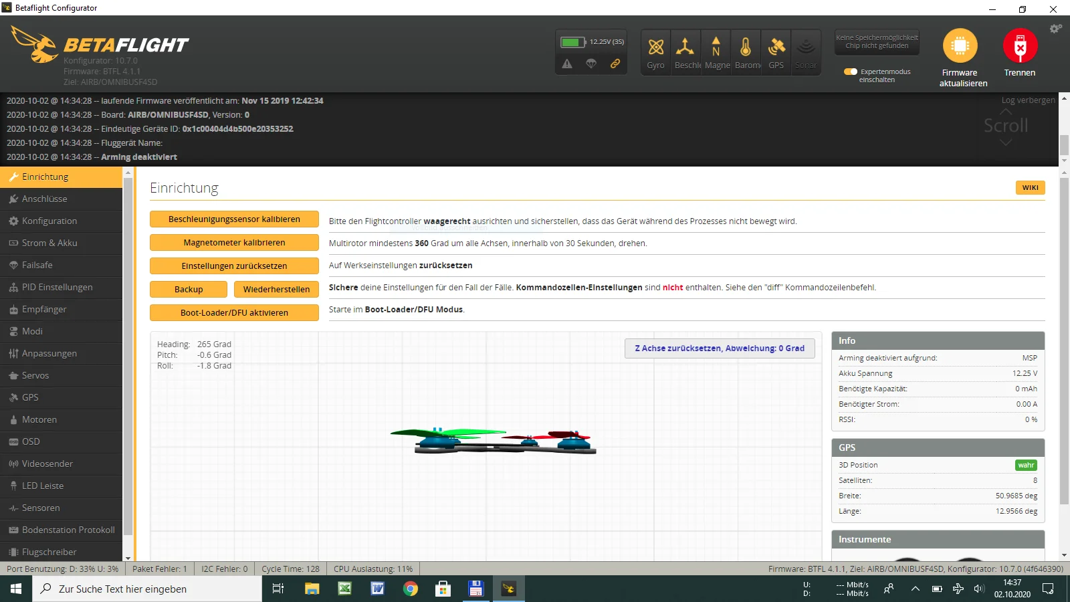Click 'Port Benutzung' status bar entry
This screenshot has width=1070, height=602.
pos(62,569)
